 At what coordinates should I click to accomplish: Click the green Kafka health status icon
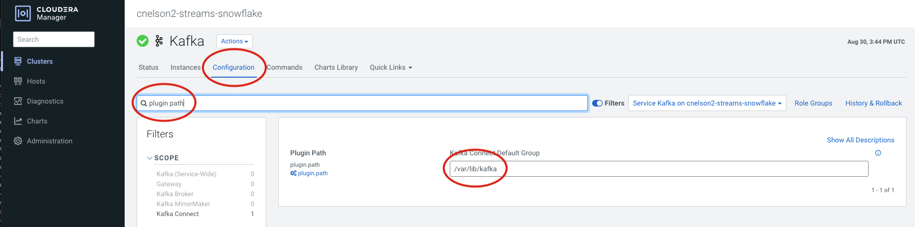(x=143, y=41)
